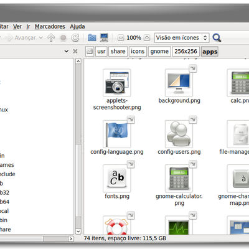249x249 pixels.
Task: Select the green system monitor icon
Action: [x=179, y=225]
